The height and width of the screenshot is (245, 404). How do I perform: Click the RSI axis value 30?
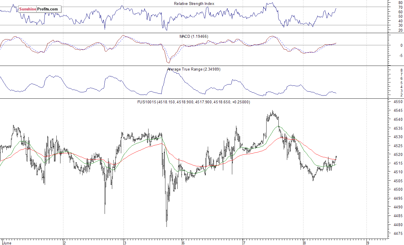[401, 26]
